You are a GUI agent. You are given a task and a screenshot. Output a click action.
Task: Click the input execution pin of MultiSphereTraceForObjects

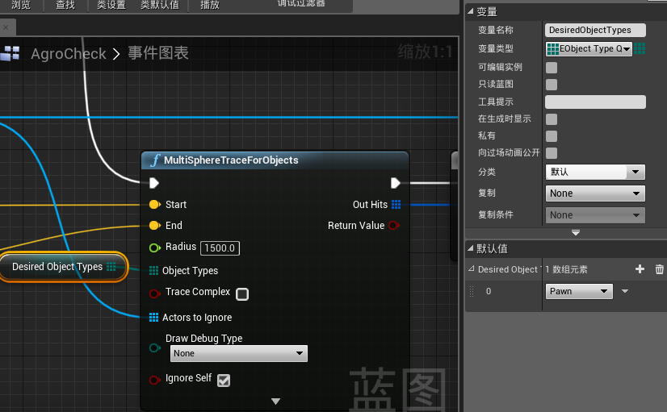point(154,183)
